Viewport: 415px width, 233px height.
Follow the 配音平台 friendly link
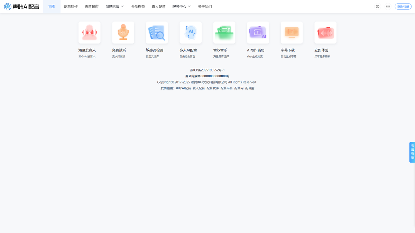pos(227,88)
